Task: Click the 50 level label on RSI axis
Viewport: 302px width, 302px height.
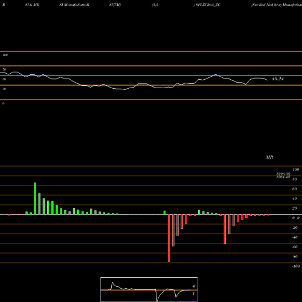Action: (4, 79)
